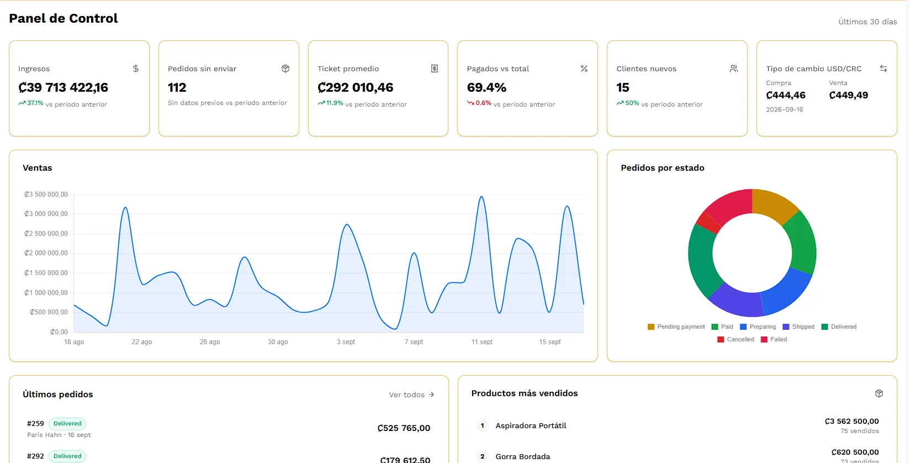Open the Ver todos link for latest orders
910x463 pixels.
coord(412,394)
